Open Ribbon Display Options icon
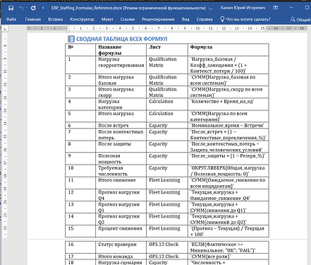The height and width of the screenshot is (265, 311). click(x=276, y=8)
